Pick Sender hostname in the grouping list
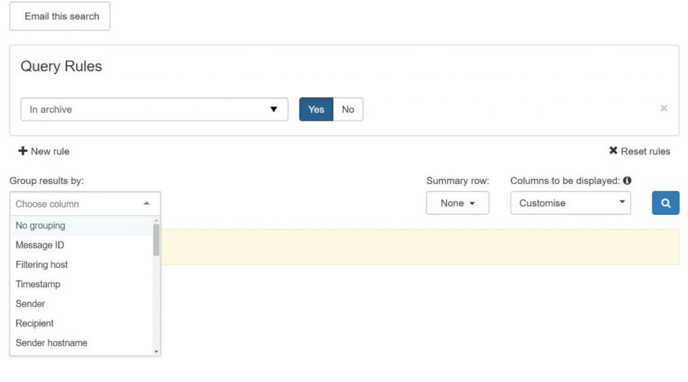688x382 pixels. click(x=51, y=342)
